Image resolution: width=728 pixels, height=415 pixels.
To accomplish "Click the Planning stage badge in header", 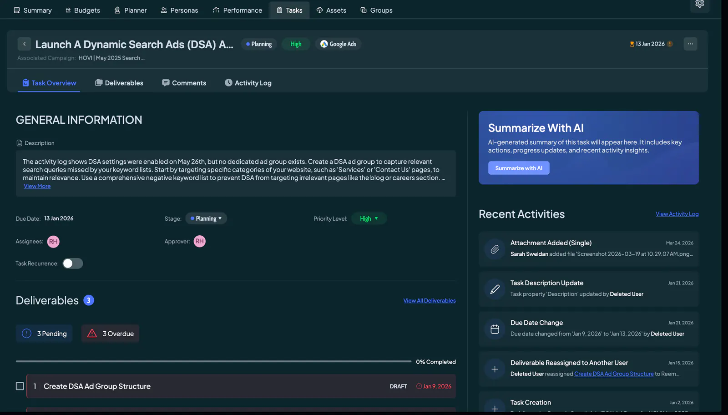I will (x=259, y=44).
